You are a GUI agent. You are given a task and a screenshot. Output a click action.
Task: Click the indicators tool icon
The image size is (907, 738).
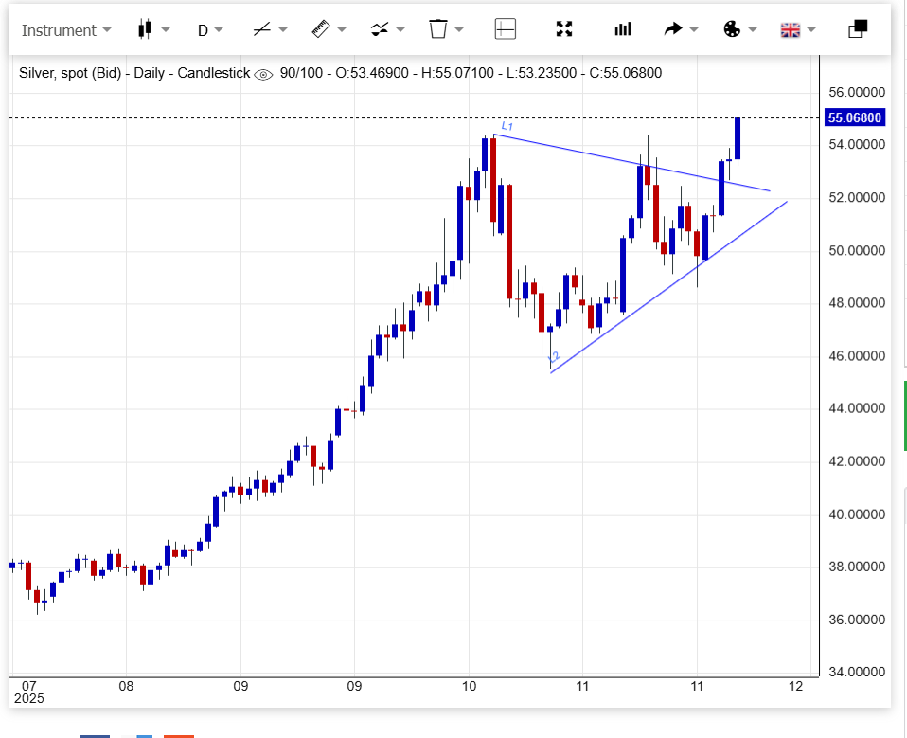[x=380, y=29]
